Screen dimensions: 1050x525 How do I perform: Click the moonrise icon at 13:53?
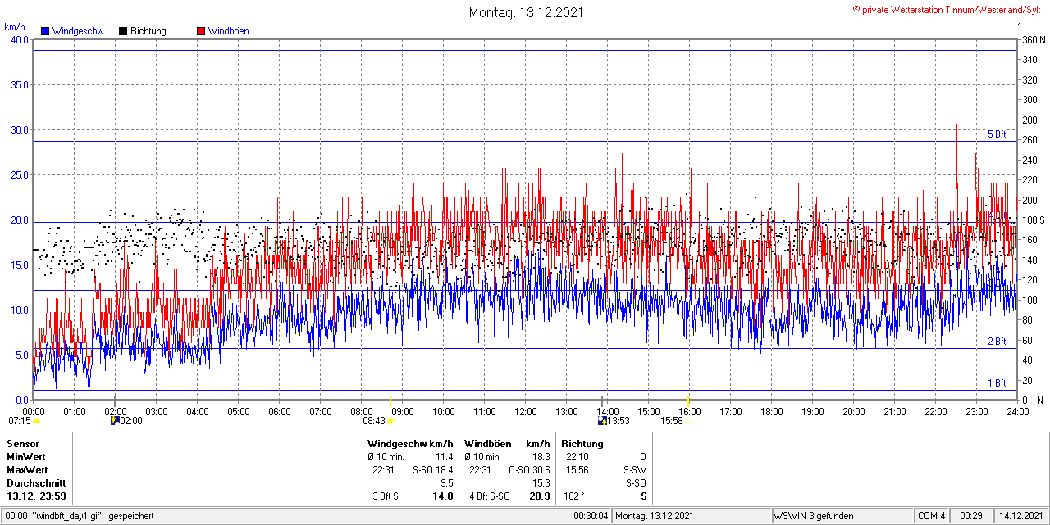(x=603, y=420)
